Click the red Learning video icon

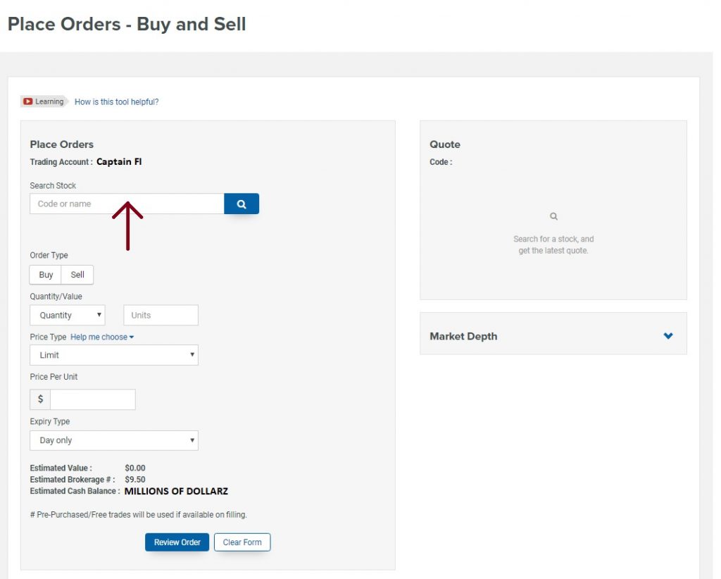click(x=27, y=101)
